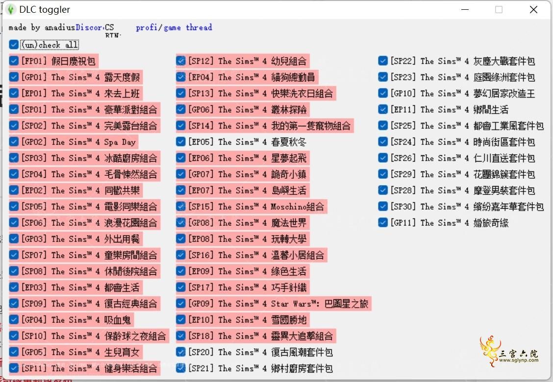Toggle the [EP05] expansion checkbox
This screenshot has height=382, width=553.
click(x=180, y=142)
